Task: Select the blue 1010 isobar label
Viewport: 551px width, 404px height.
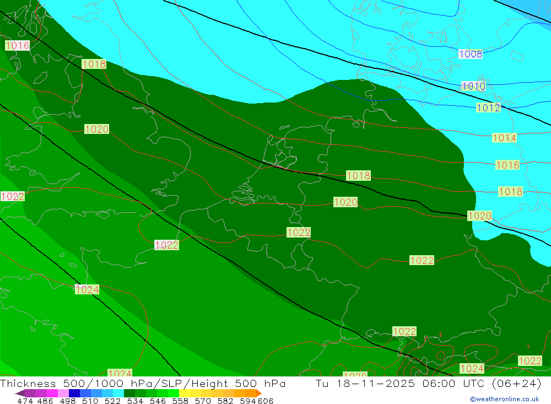Action: pyautogui.click(x=473, y=87)
